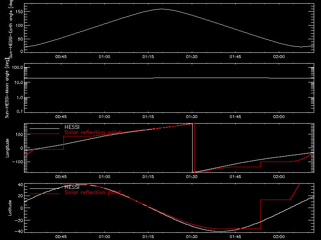Viewport: 321px width, 240px height.
Task: Click 01:00 label under Earth angle plot
Action: pos(104,57)
